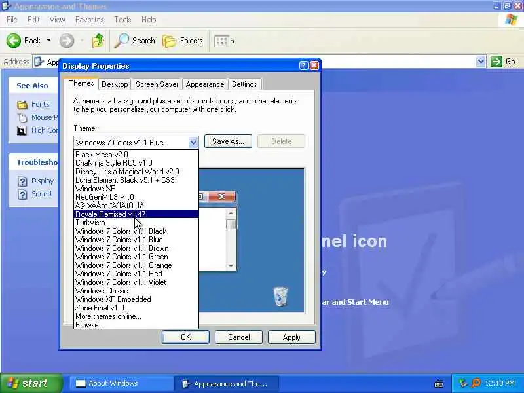The height and width of the screenshot is (393, 524).
Task: Click the Save As... button
Action: (x=228, y=141)
